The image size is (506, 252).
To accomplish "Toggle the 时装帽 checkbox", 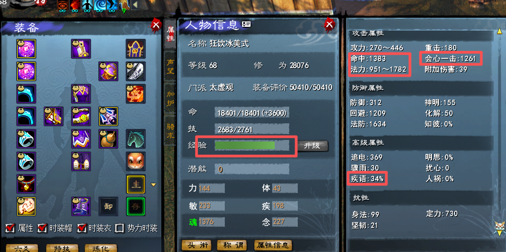I will 42,228.
